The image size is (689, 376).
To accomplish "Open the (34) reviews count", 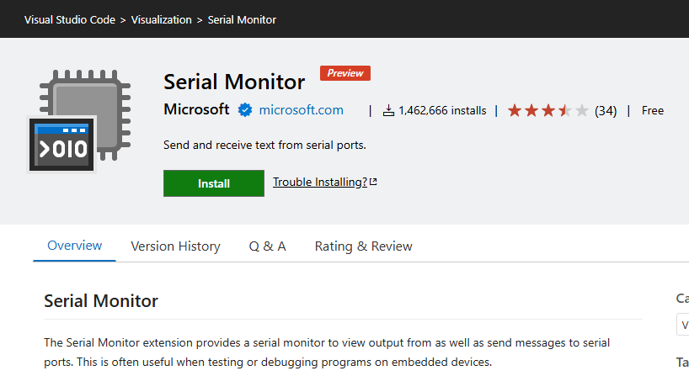I will pos(606,110).
